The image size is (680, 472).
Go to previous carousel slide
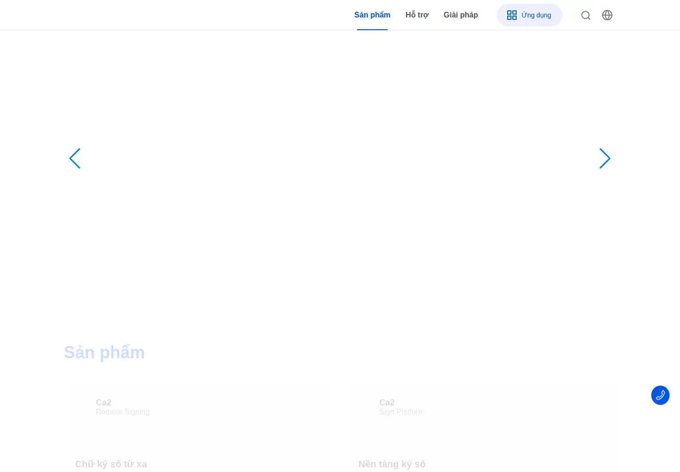[x=75, y=158]
